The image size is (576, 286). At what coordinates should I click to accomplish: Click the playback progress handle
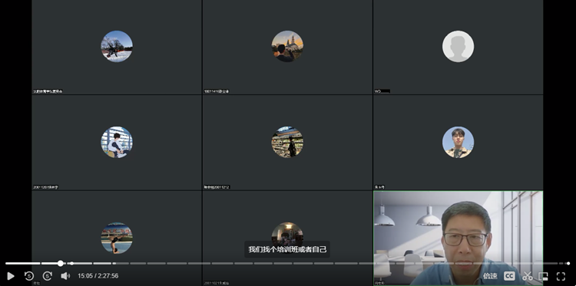[61, 263]
